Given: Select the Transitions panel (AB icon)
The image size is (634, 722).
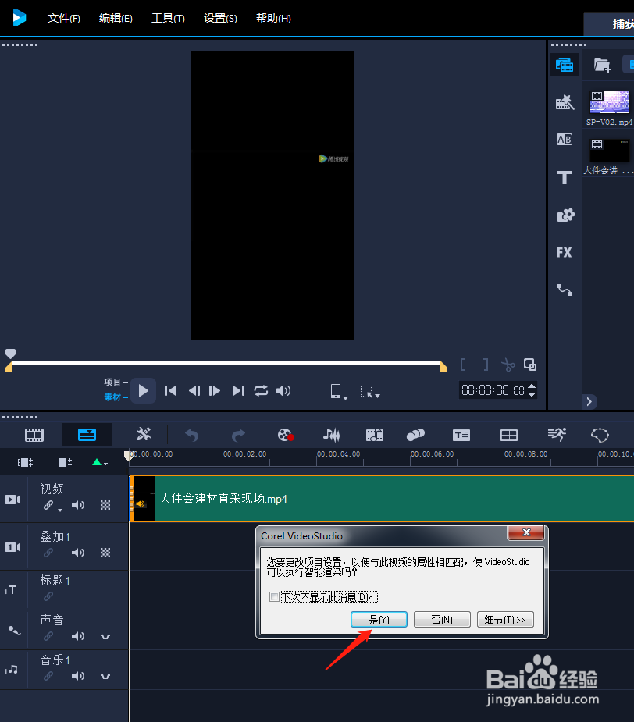Looking at the screenshot, I should [564, 139].
